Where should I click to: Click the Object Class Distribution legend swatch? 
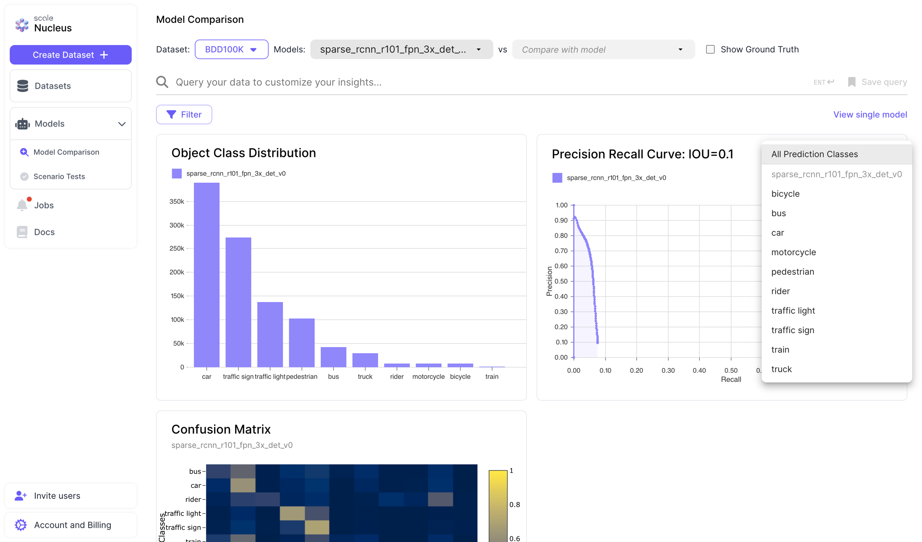(x=177, y=174)
